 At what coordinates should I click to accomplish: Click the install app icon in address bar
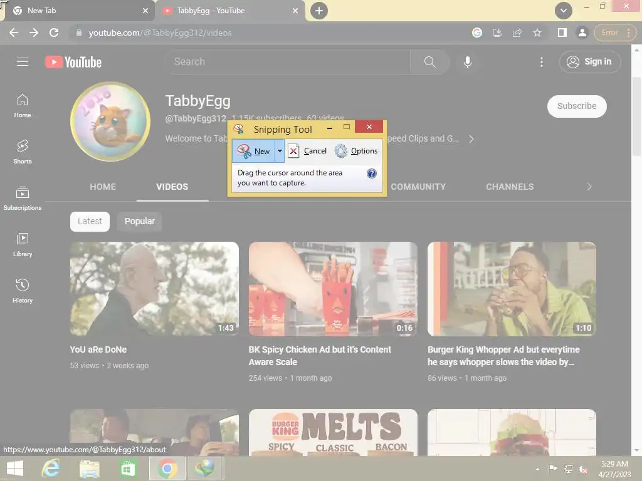pyautogui.click(x=497, y=33)
